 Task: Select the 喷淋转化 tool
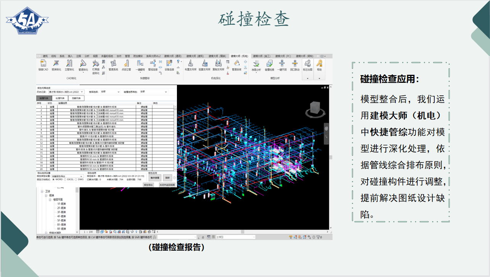(56, 65)
